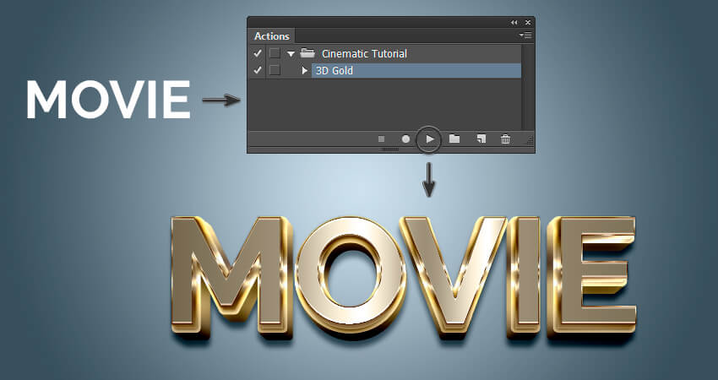Click the Stop playing/recording square button

[382, 139]
